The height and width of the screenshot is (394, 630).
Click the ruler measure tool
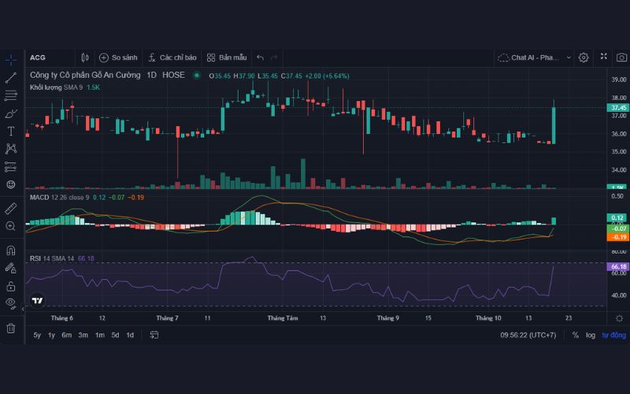(11, 209)
